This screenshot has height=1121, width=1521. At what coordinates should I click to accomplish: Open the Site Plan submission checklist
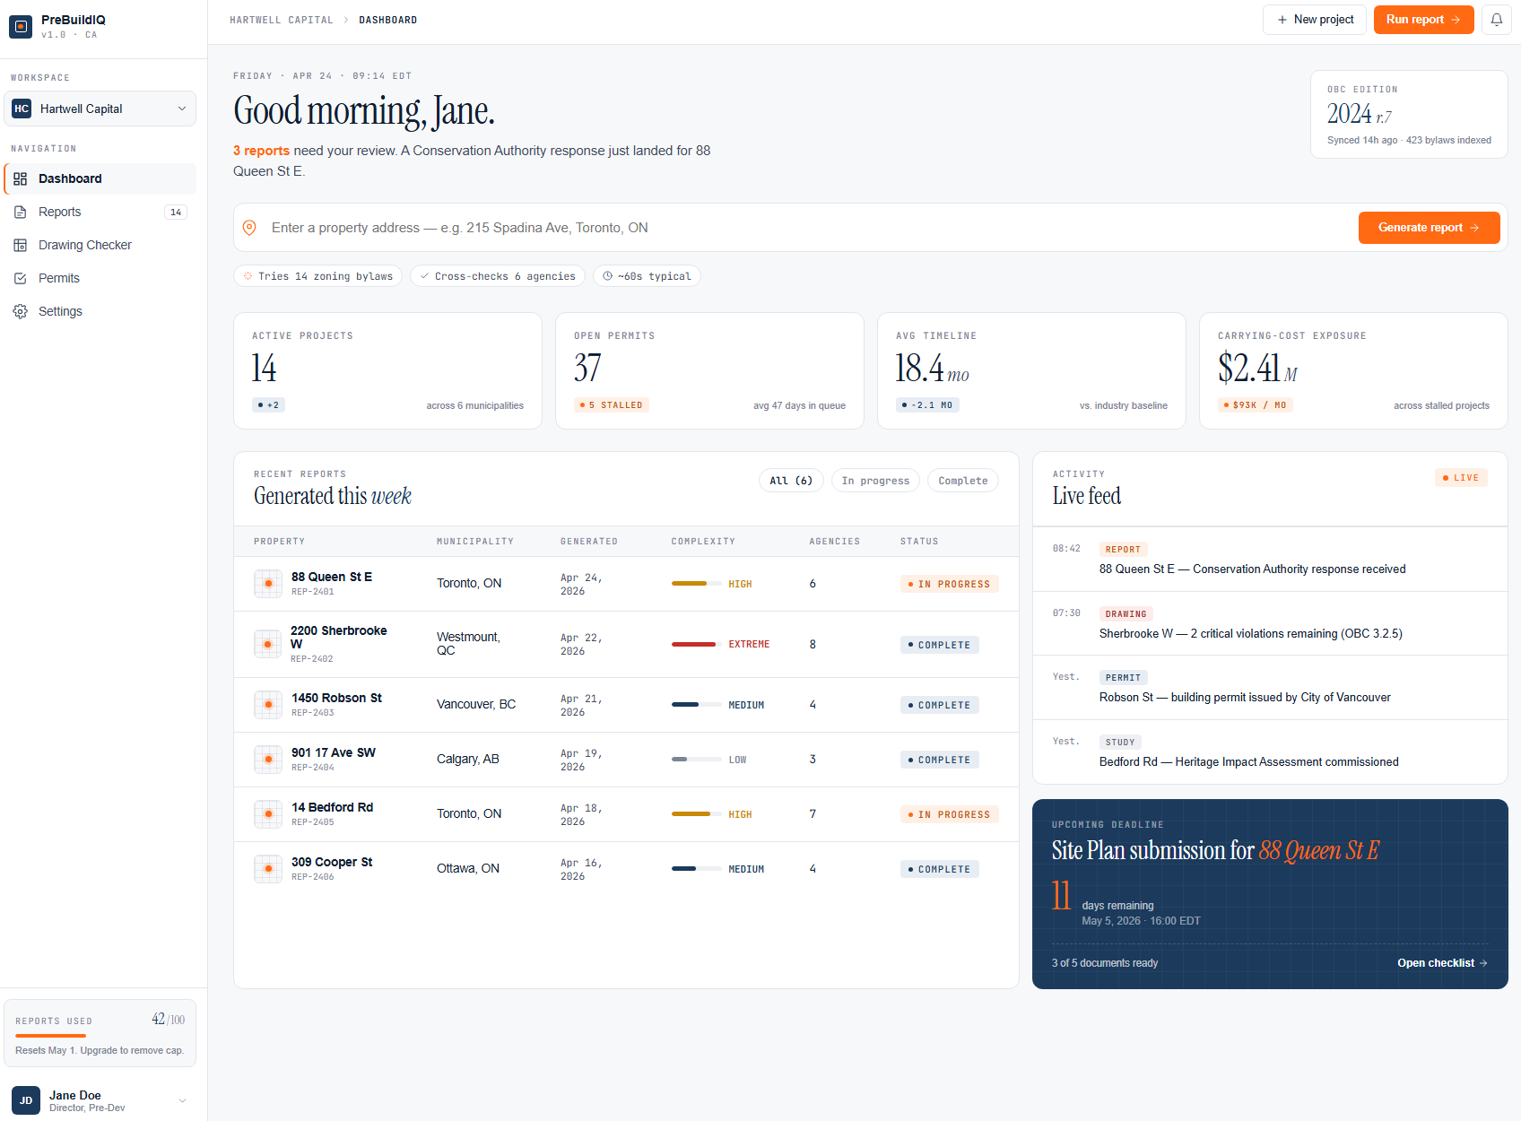pyautogui.click(x=1440, y=962)
